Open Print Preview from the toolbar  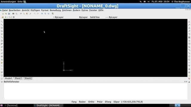coord(16,14)
